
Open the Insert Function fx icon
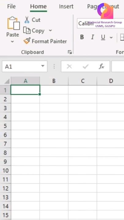tap(101, 66)
